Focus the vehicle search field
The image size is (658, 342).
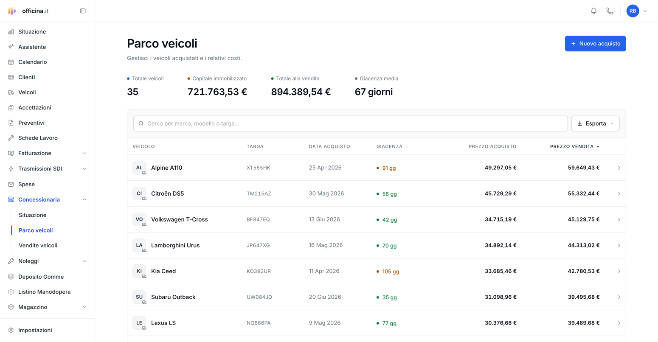350,123
